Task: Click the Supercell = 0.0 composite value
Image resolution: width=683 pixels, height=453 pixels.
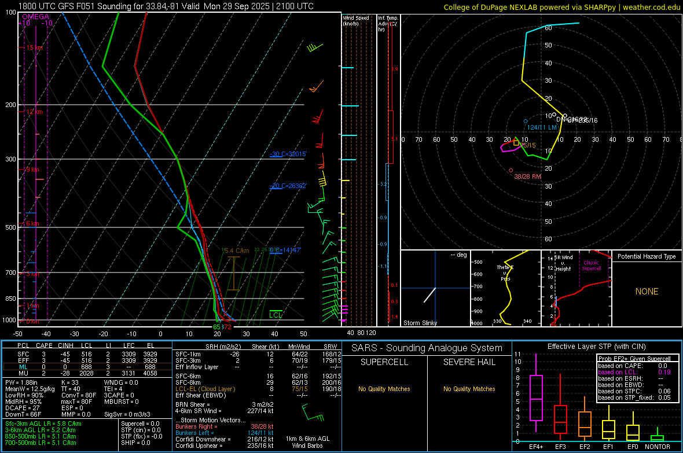Action: pos(140,423)
